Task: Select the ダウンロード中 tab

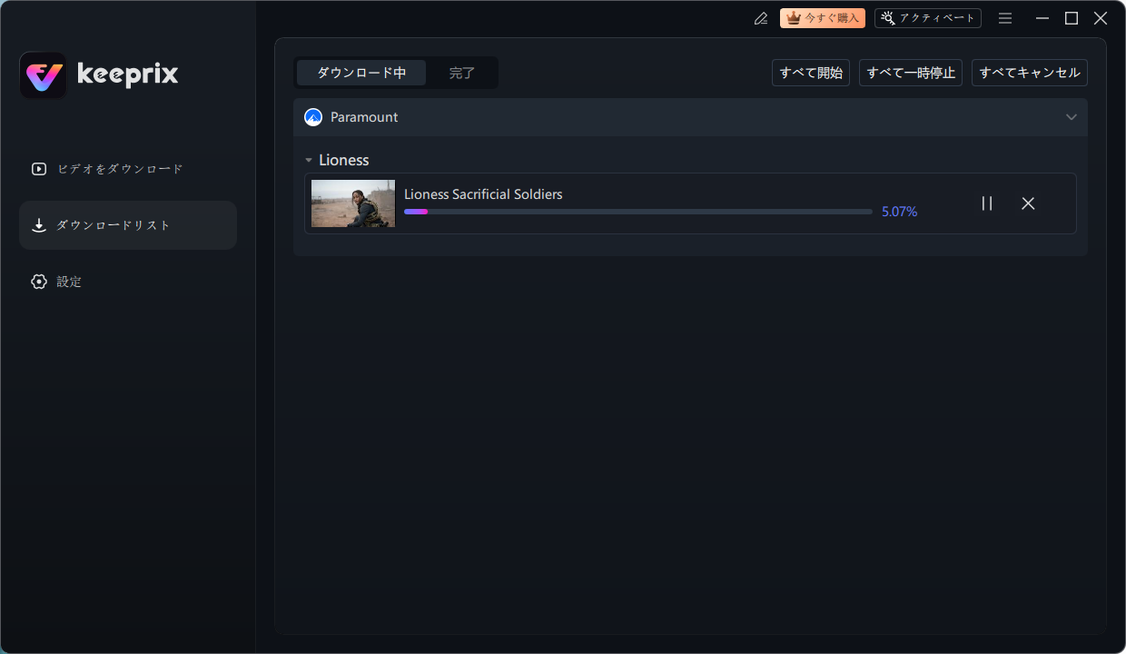Action: (361, 73)
